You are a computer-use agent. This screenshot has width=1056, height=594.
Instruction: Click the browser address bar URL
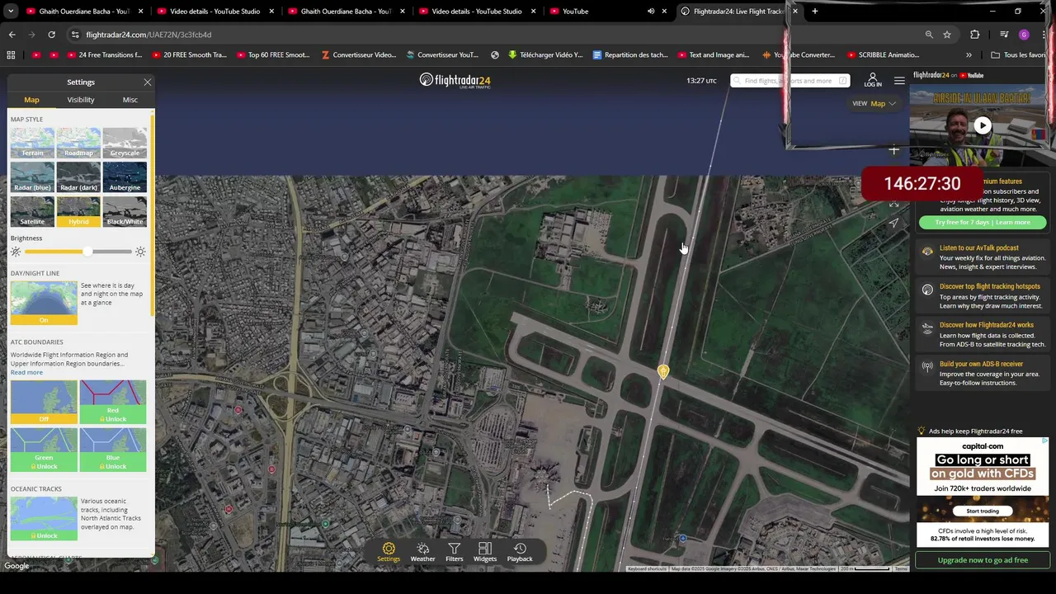[148, 35]
